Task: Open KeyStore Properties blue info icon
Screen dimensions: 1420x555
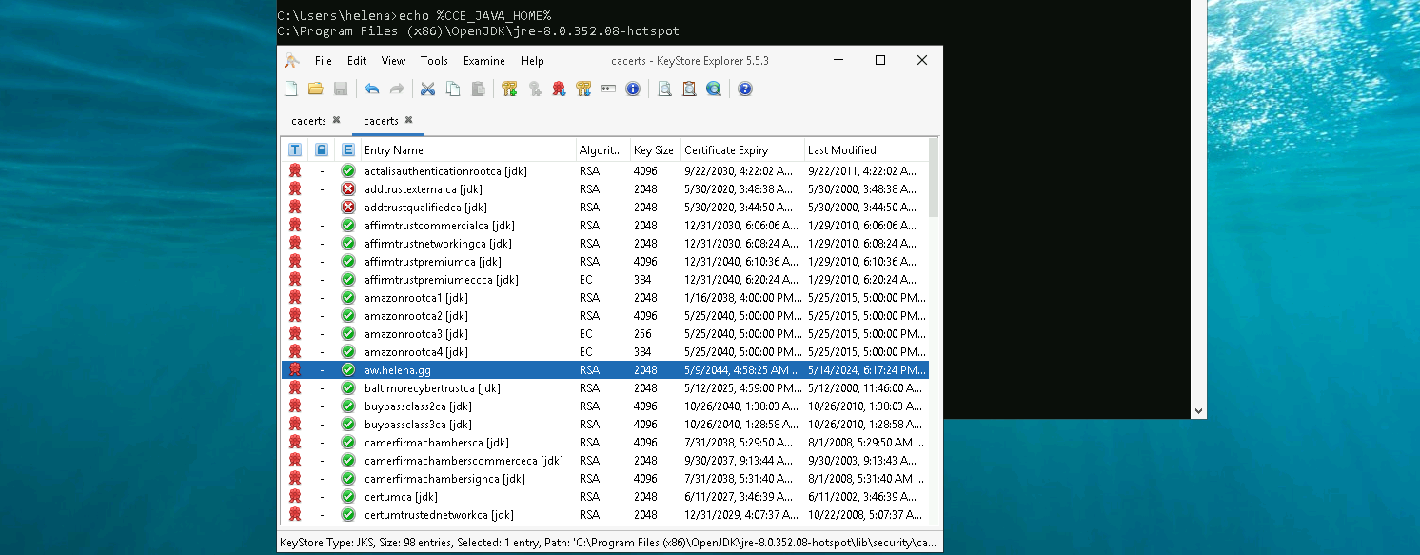Action: click(x=632, y=89)
